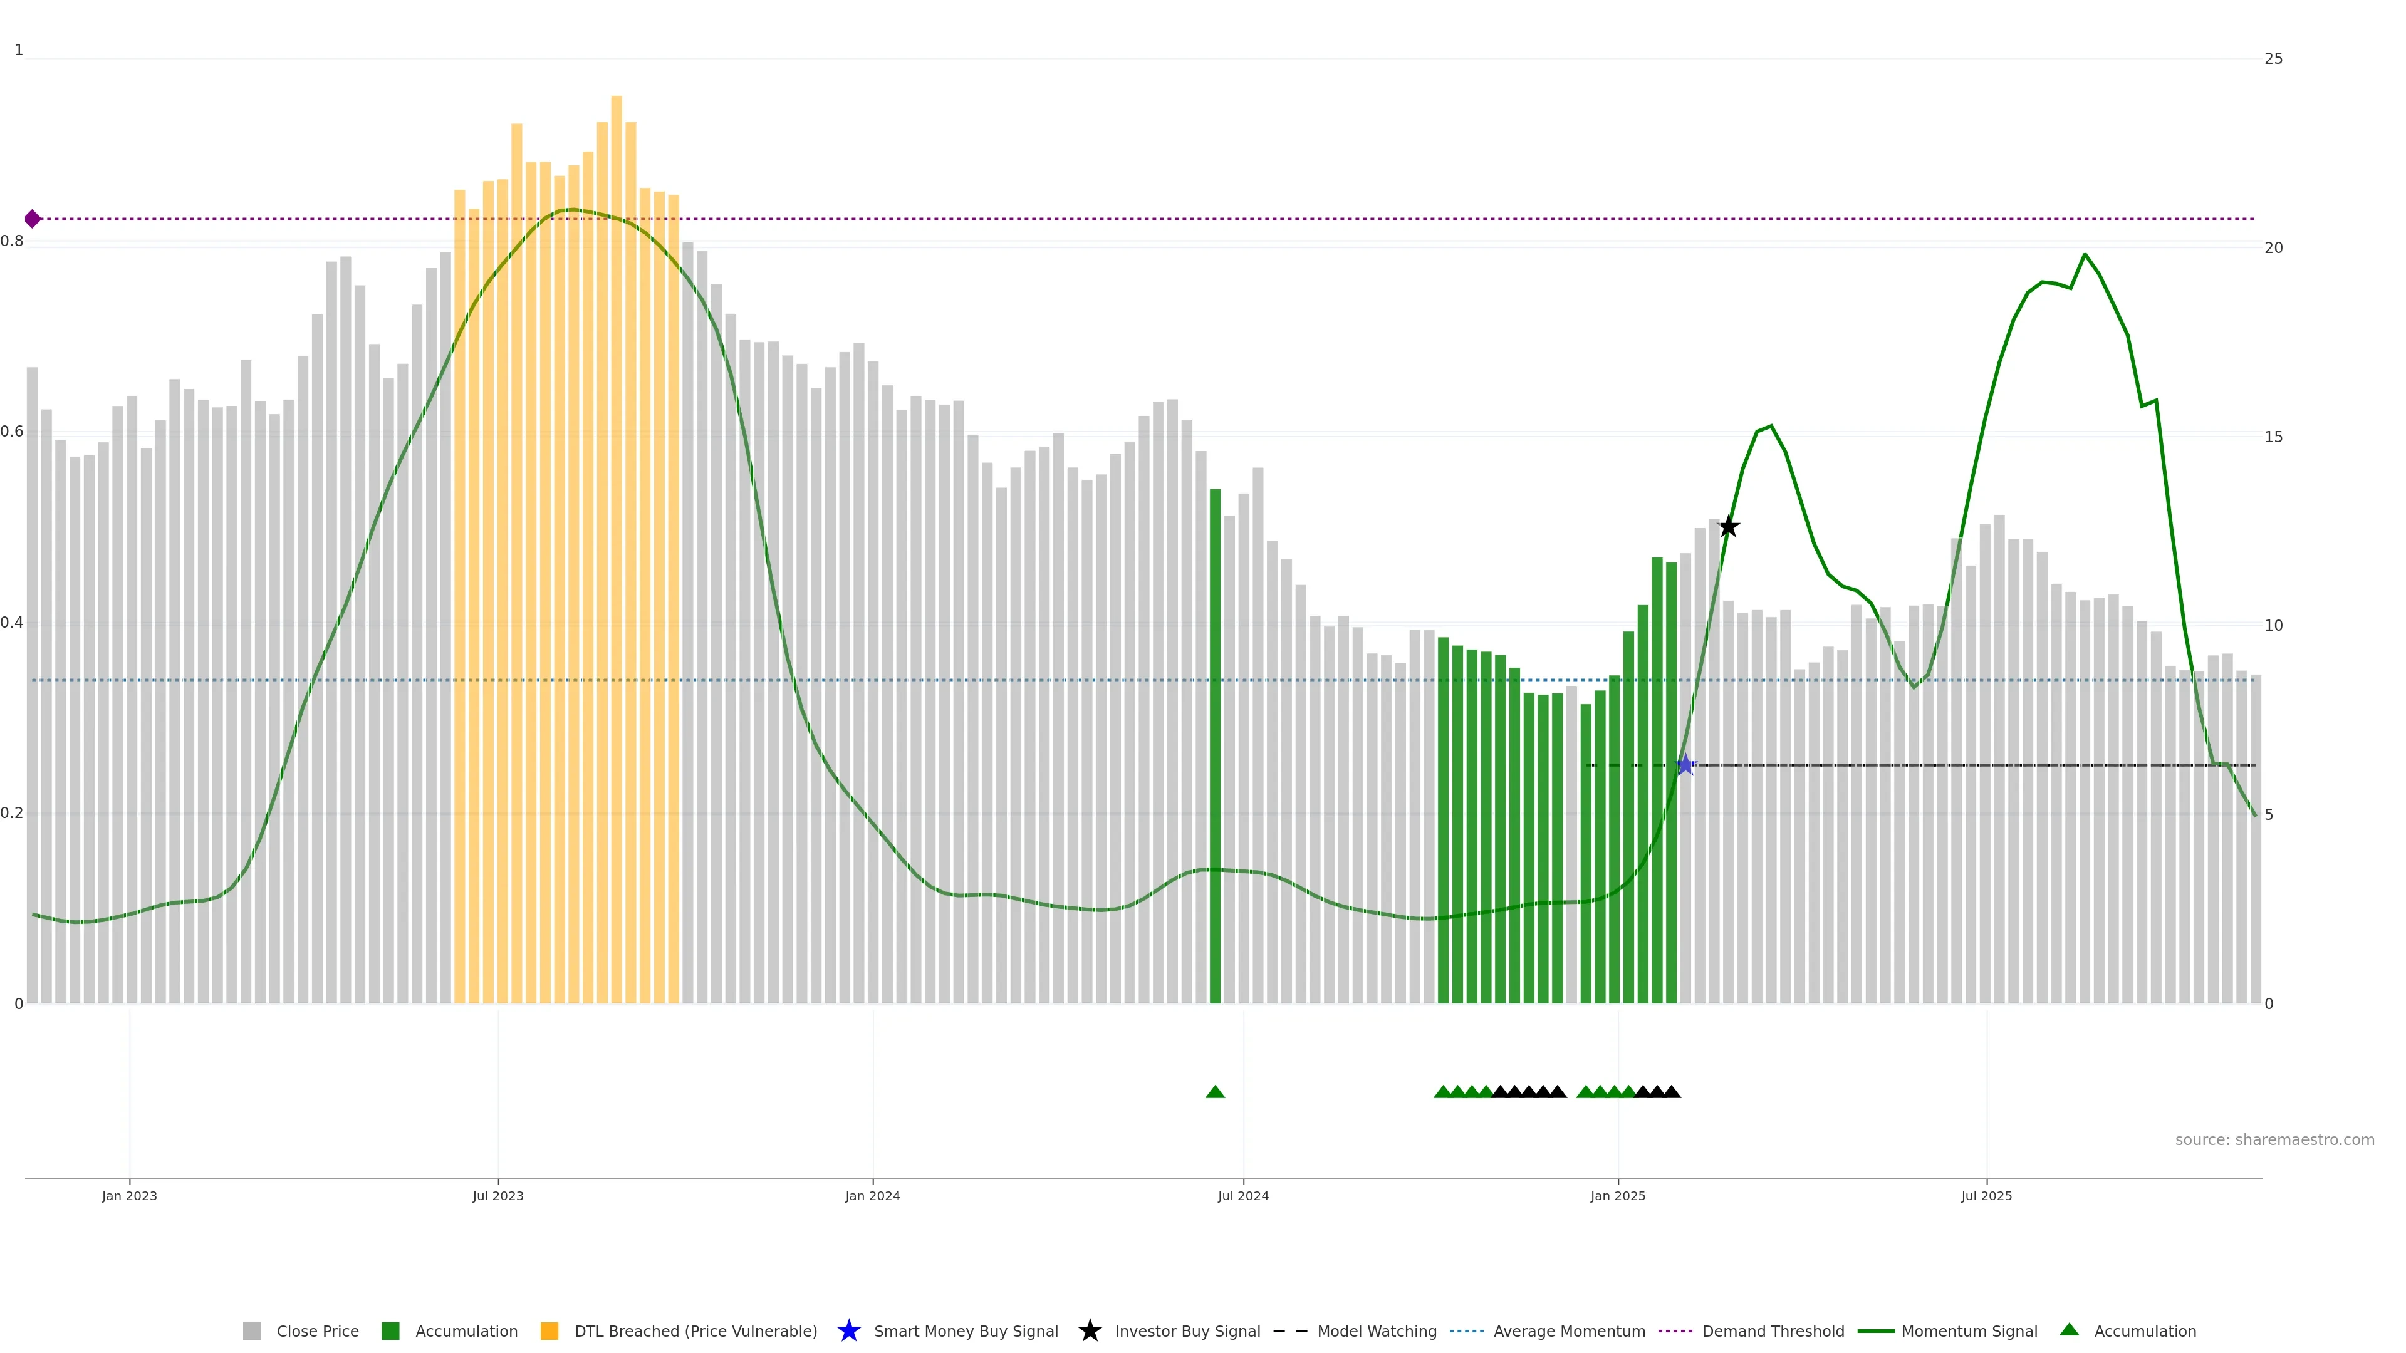Click the purple diamond Demand Threshold marker
Image resolution: width=2406 pixels, height=1353 pixels.
33,219
